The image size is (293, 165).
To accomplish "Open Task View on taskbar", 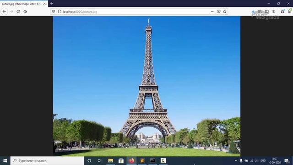I will click(x=100, y=161).
